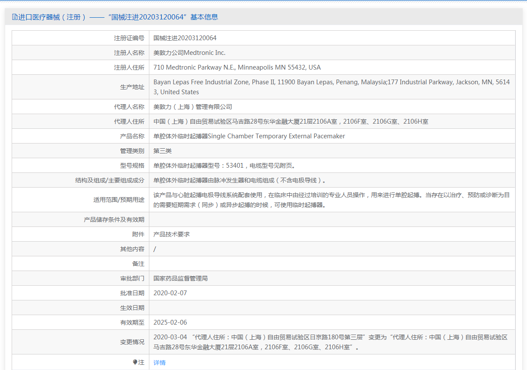This screenshot has width=527, height=370.
Task: Open the 详情 link
Action: [160, 363]
